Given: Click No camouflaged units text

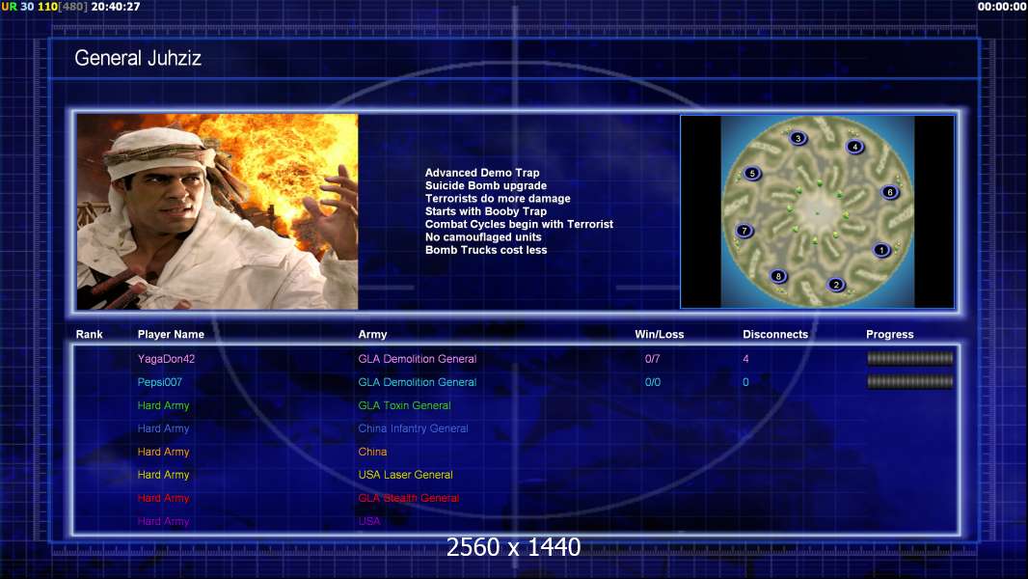Looking at the screenshot, I should (483, 237).
